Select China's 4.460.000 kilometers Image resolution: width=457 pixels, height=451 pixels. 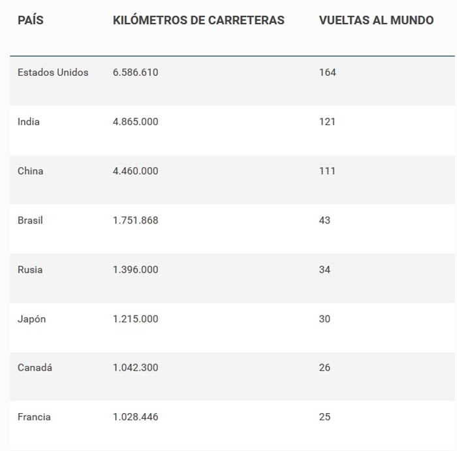[x=136, y=171]
